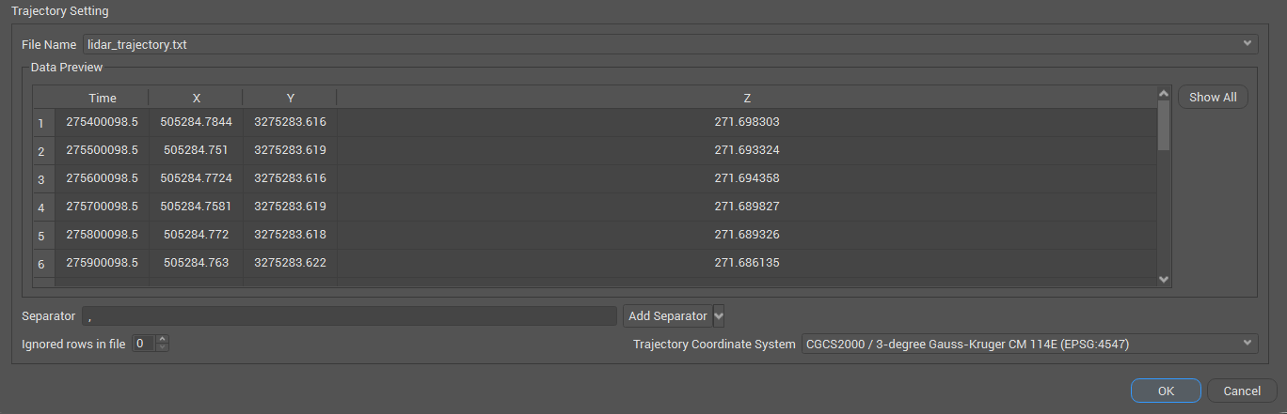Image resolution: width=1287 pixels, height=414 pixels.
Task: Select the Time cell 275900098.5
Action: [x=103, y=263]
